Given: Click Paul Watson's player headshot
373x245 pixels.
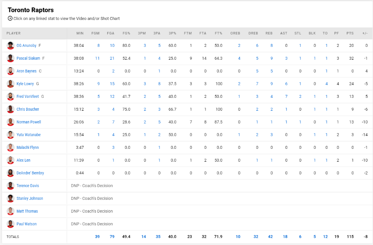Looking at the screenshot, I should (x=10, y=224).
